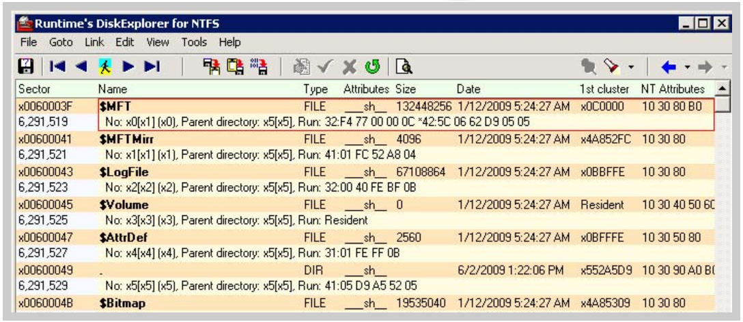
Task: Click the save binary data icon
Action: coord(259,67)
